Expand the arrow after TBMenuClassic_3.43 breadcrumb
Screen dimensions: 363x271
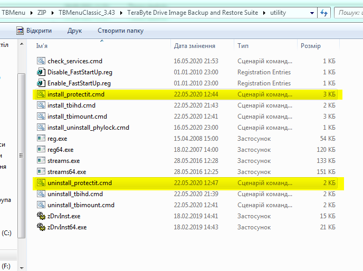pyautogui.click(x=121, y=13)
